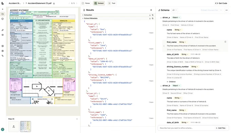Viewport: 231px width, 133px height.
Task: Click the 'Driver A Given Name' alias tag
Action: click(x=210, y=50)
